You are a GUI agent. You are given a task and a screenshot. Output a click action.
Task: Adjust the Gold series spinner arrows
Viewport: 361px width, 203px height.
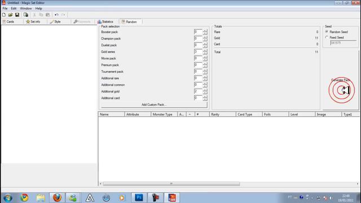tap(205, 52)
